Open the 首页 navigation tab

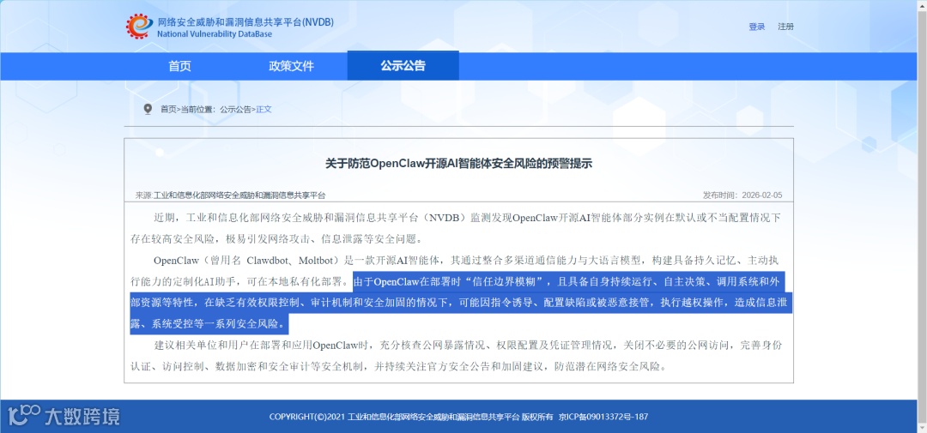tap(179, 66)
